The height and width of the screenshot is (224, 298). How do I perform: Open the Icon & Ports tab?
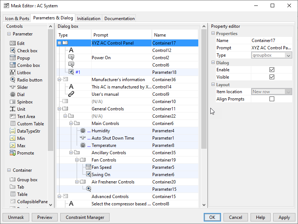[x=17, y=18]
